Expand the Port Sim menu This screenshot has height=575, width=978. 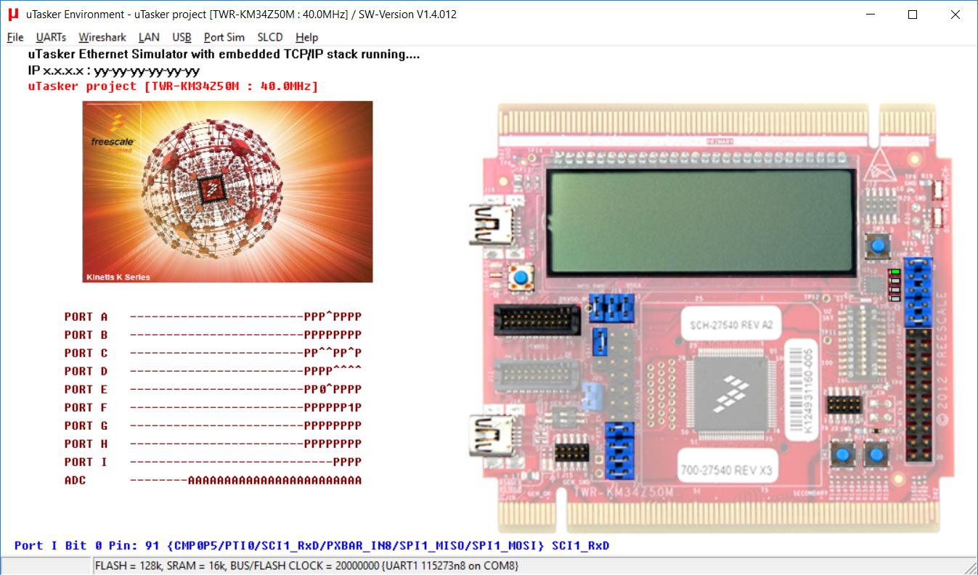click(x=224, y=37)
